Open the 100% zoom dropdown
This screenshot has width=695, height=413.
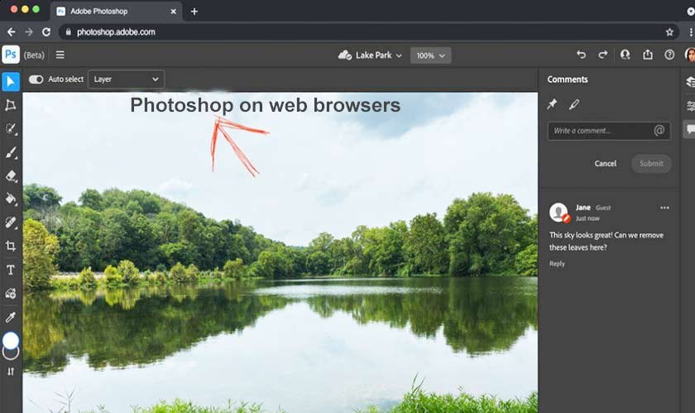tap(430, 55)
